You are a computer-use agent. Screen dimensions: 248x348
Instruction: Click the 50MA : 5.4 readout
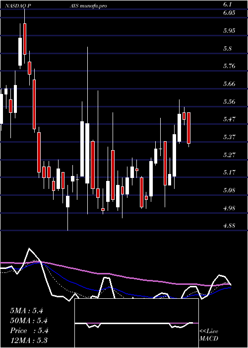[29, 321]
